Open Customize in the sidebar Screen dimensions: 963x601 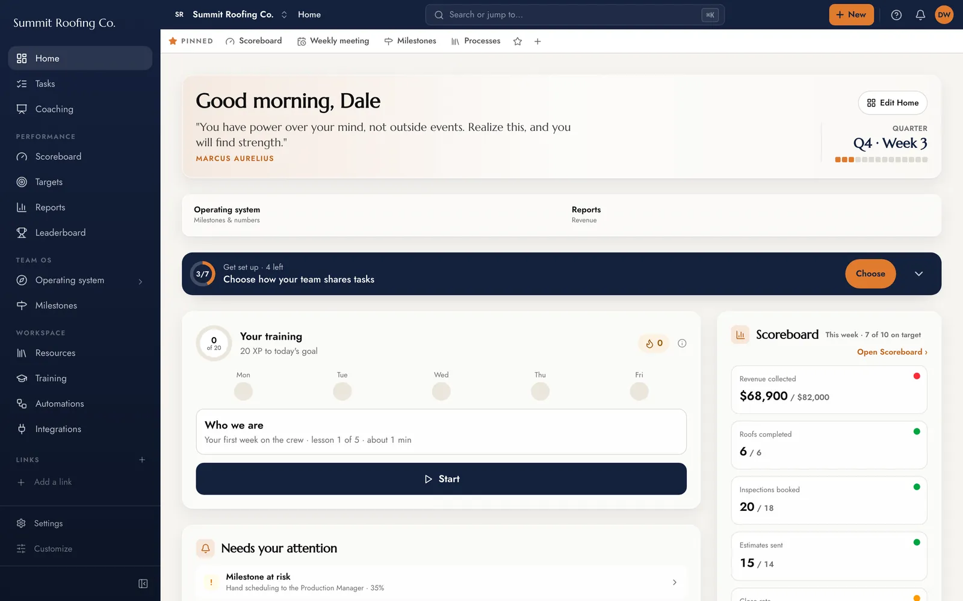[80, 549]
